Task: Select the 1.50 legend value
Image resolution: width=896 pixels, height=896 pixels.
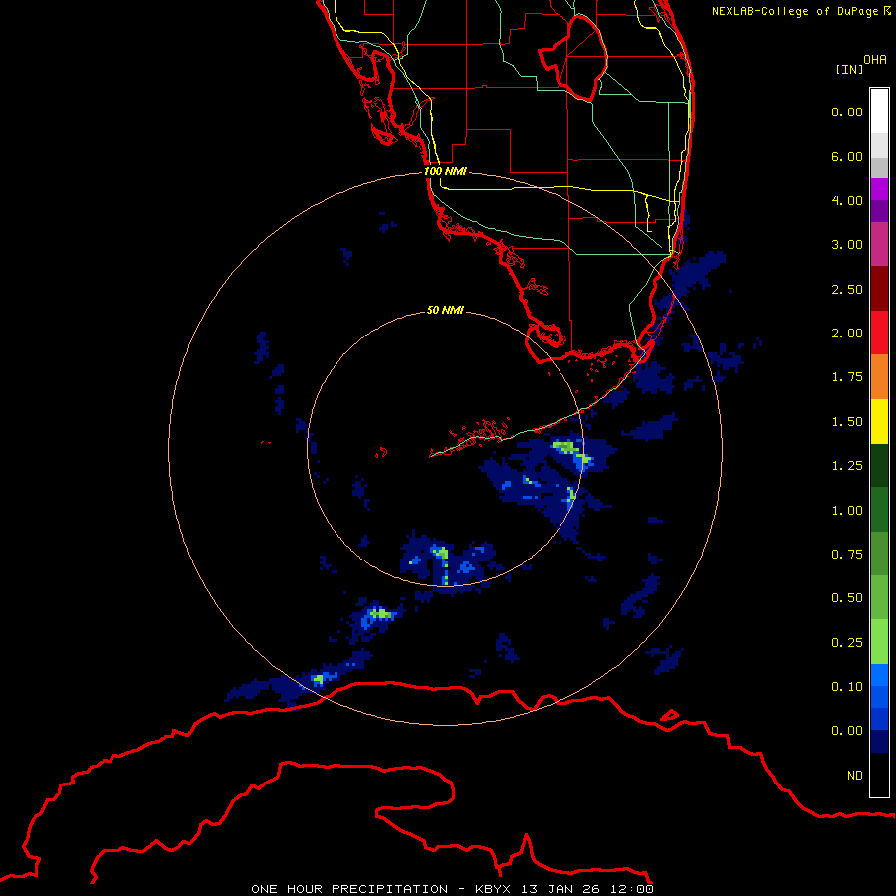Action: point(847,422)
